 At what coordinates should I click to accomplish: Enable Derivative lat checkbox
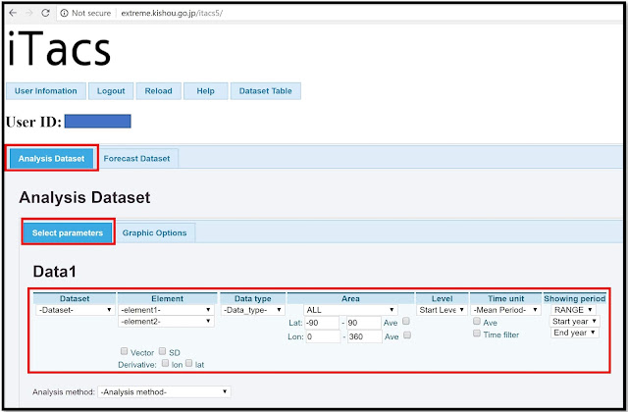(189, 363)
